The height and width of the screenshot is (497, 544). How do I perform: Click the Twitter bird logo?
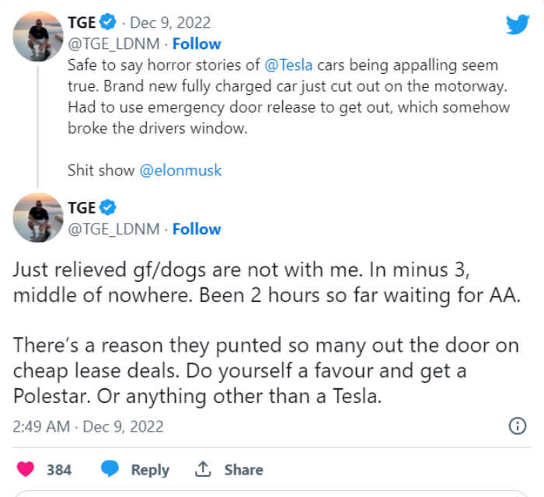517,23
